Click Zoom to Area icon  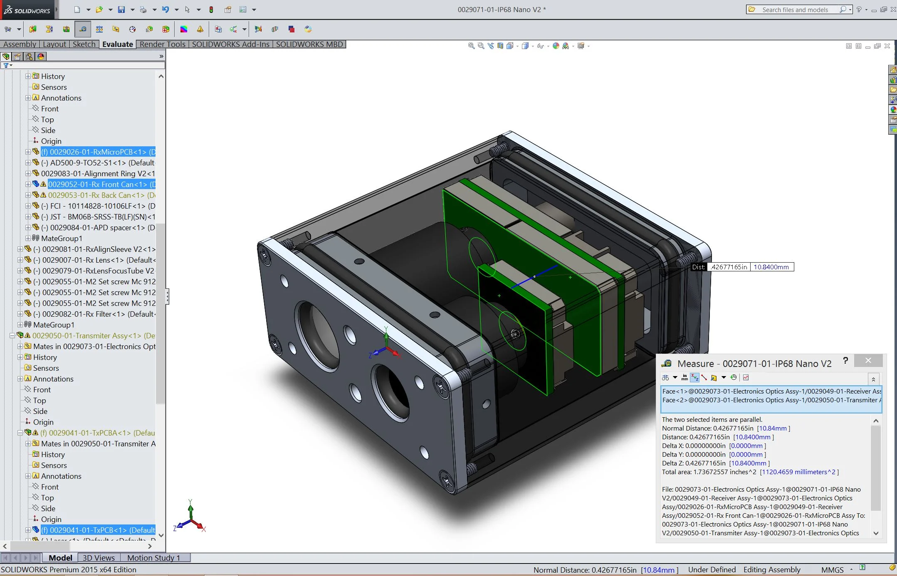(x=481, y=46)
